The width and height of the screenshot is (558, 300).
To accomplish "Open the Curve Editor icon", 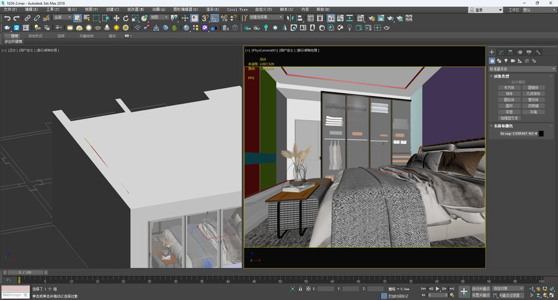I will [x=340, y=18].
